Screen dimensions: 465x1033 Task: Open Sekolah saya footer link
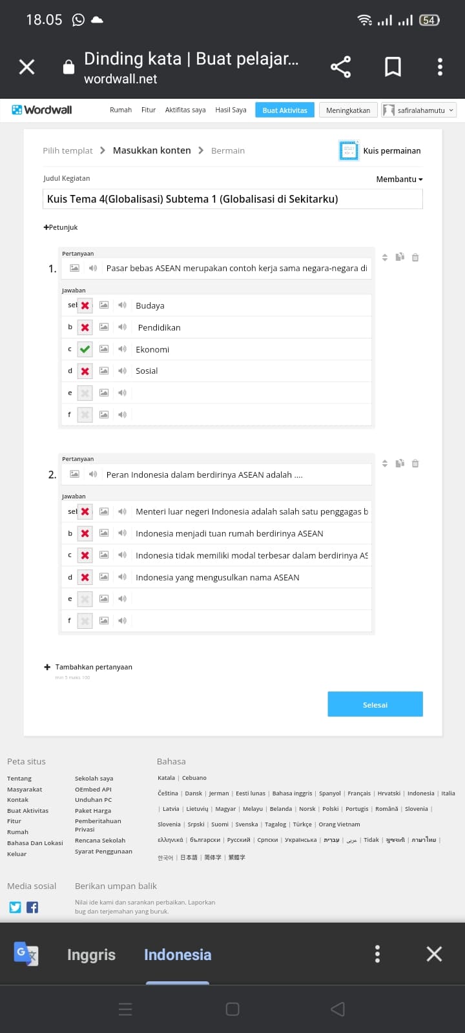point(94,779)
